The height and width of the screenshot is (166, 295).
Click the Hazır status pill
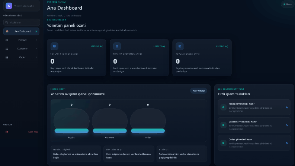288,4
